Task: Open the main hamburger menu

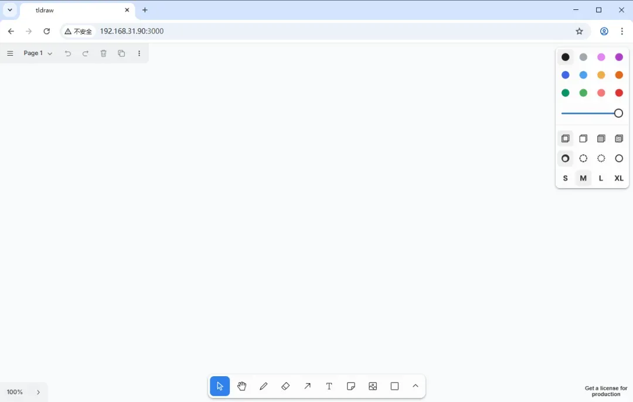Action: coord(10,53)
